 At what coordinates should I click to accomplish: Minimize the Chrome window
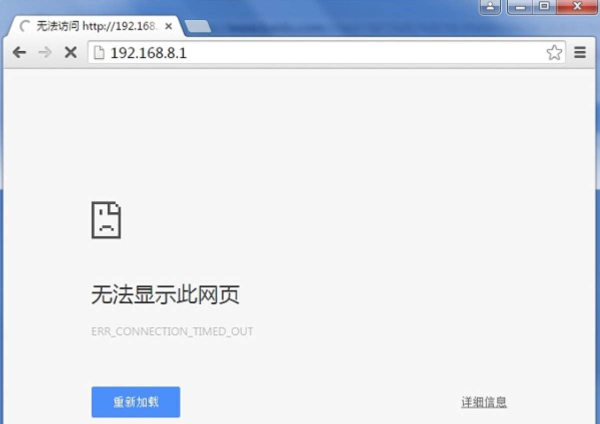tap(519, 7)
